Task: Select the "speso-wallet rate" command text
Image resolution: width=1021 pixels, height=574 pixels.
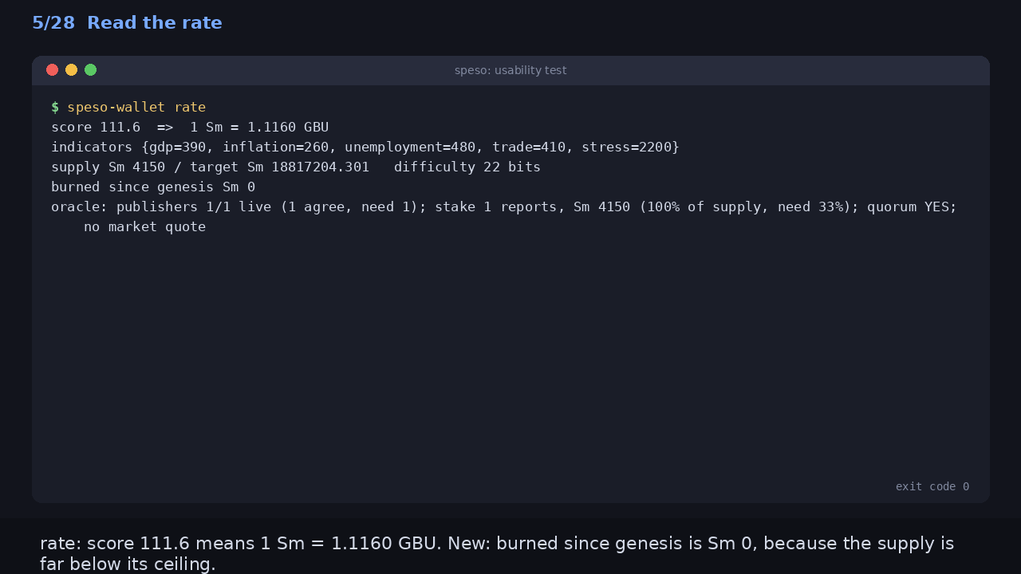Action: click(136, 107)
